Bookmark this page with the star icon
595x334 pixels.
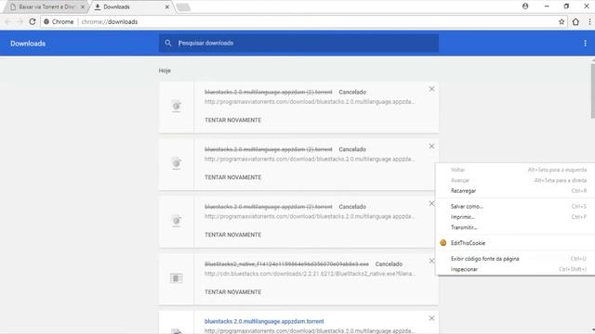(562, 21)
